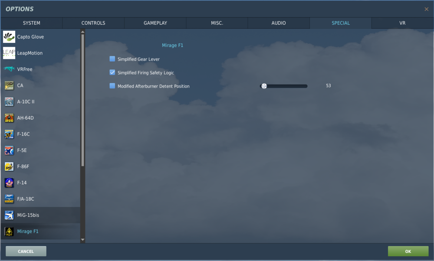
Task: Click the module list scroll up arrow
Action: pyautogui.click(x=82, y=32)
